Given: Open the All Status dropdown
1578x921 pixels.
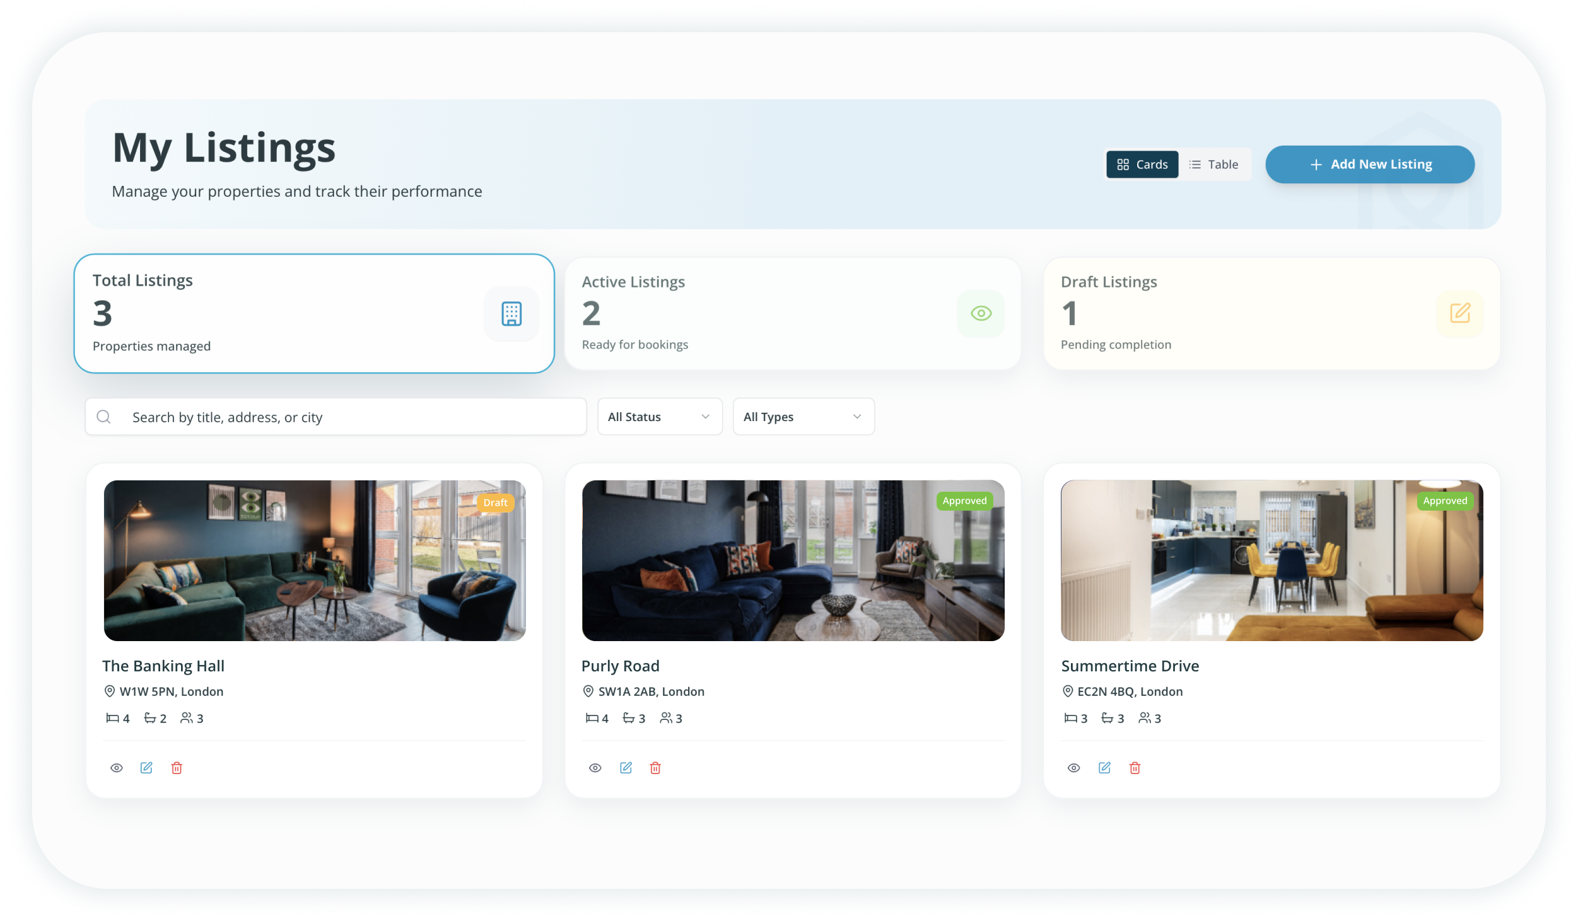Looking at the screenshot, I should click(x=659, y=417).
